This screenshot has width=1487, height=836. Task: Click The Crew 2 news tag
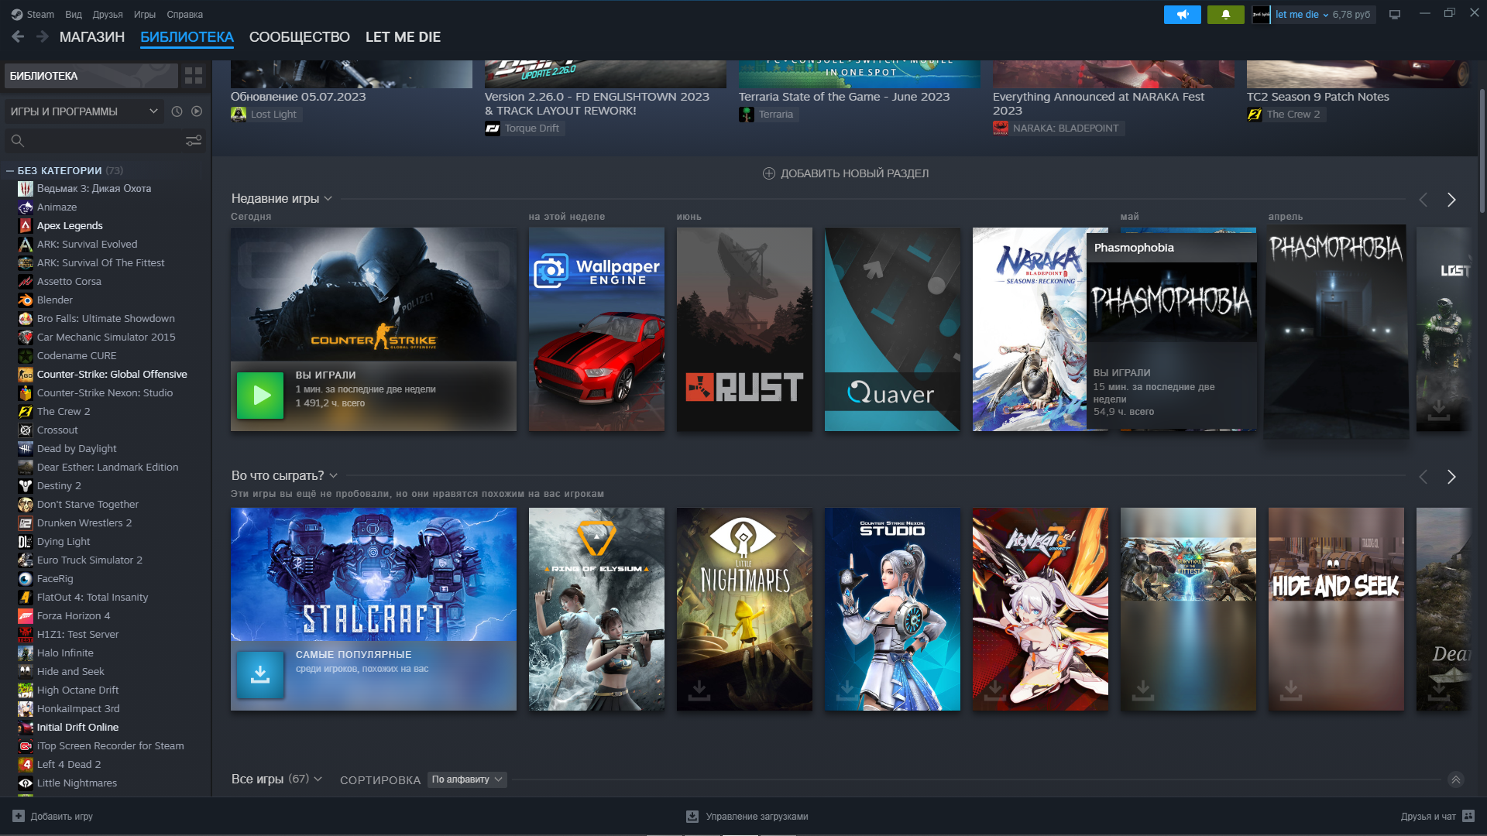point(1286,114)
